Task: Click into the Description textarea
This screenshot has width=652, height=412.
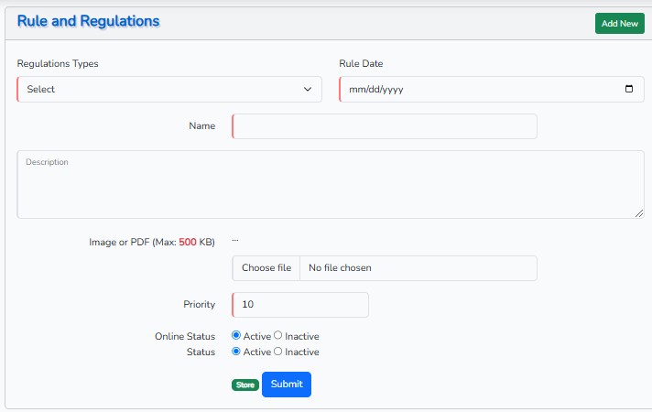Action: click(330, 185)
